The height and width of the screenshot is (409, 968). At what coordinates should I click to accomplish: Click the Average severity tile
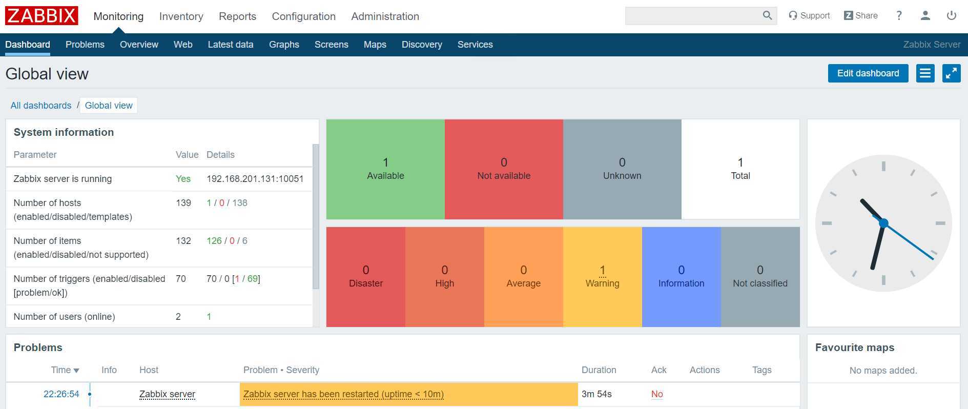pyautogui.click(x=524, y=277)
